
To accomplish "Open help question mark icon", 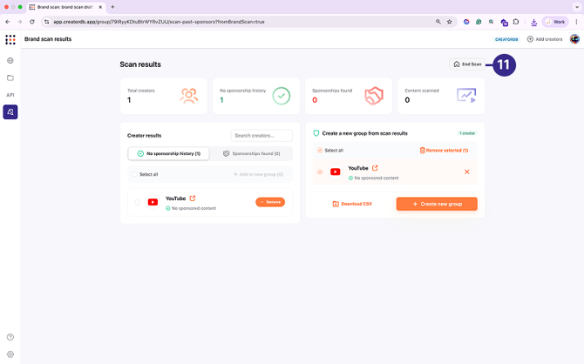I will [10, 337].
